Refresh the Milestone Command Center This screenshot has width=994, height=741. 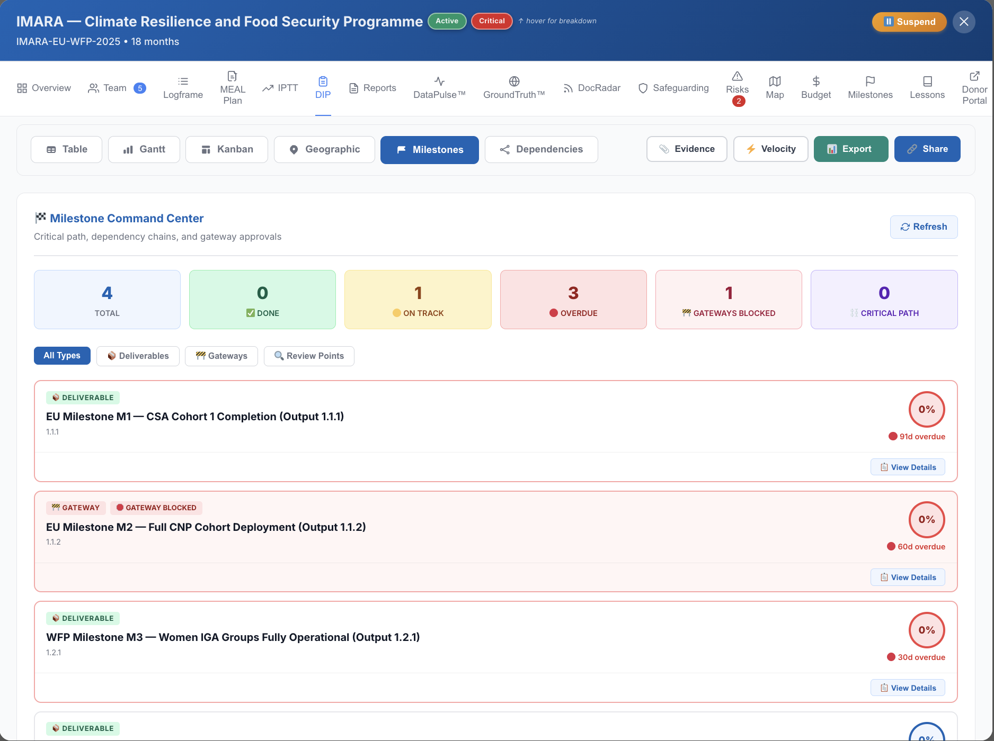click(x=924, y=227)
